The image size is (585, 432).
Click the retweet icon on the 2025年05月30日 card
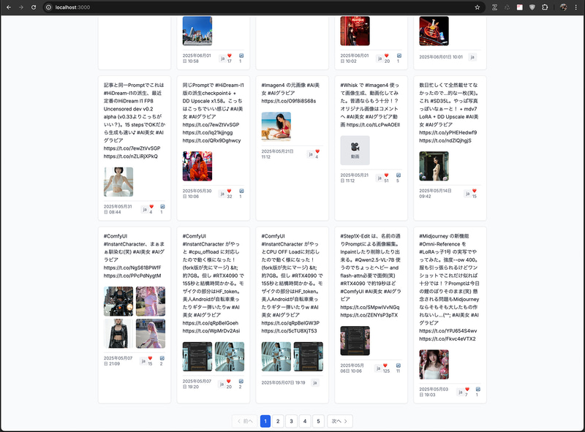(x=241, y=191)
